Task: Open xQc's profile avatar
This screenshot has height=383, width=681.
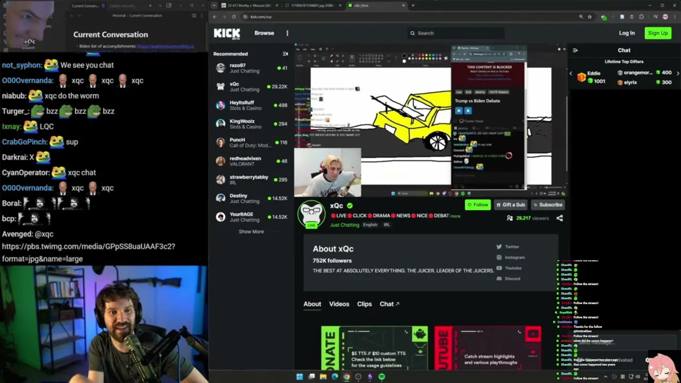Action: [311, 215]
